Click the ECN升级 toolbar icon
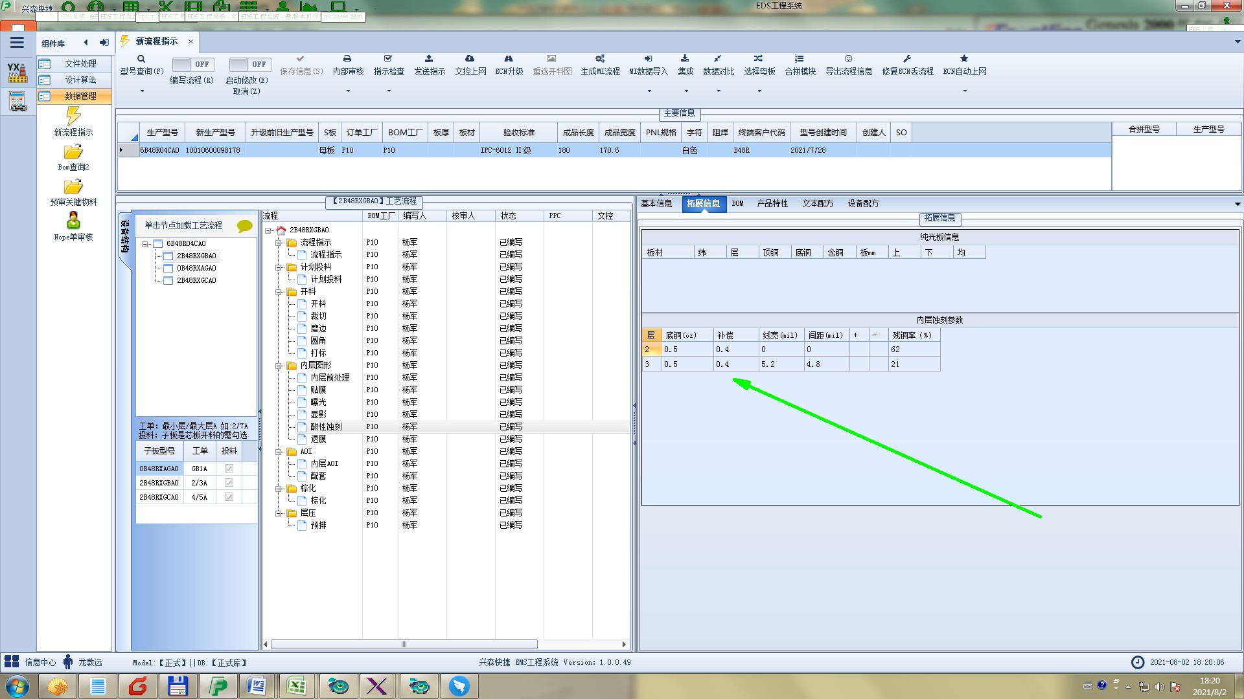This screenshot has height=699, width=1244. coord(509,59)
